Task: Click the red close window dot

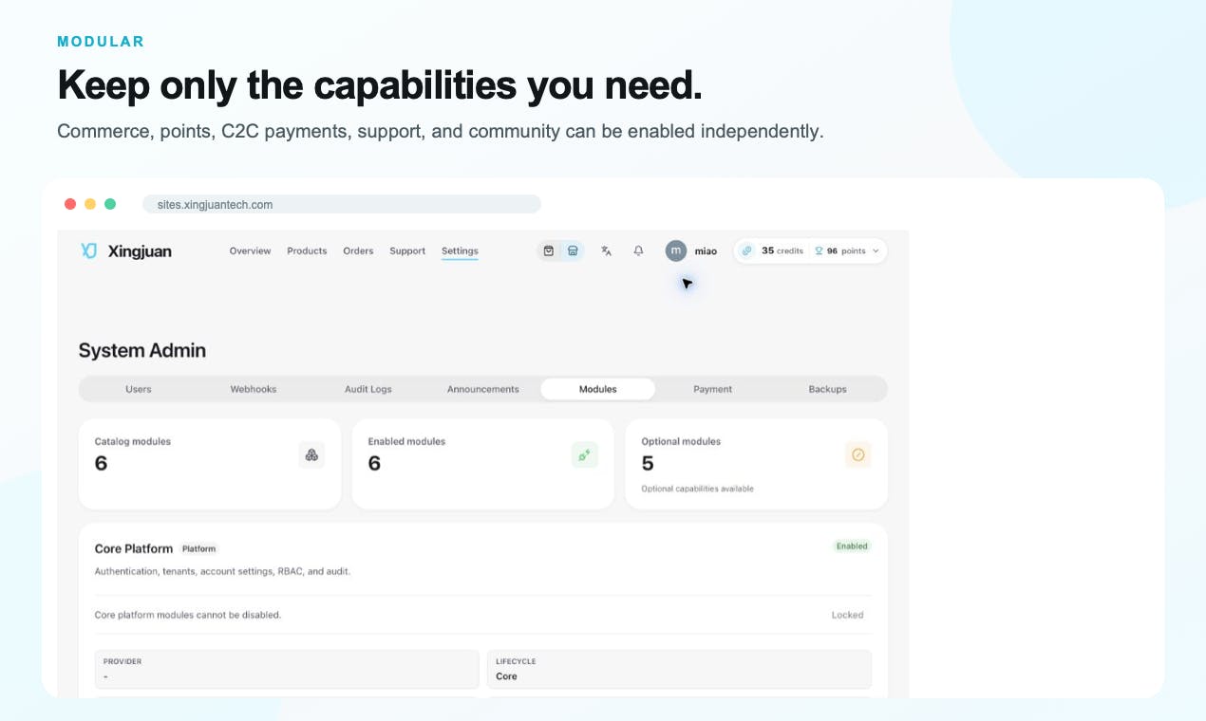Action: (x=70, y=204)
